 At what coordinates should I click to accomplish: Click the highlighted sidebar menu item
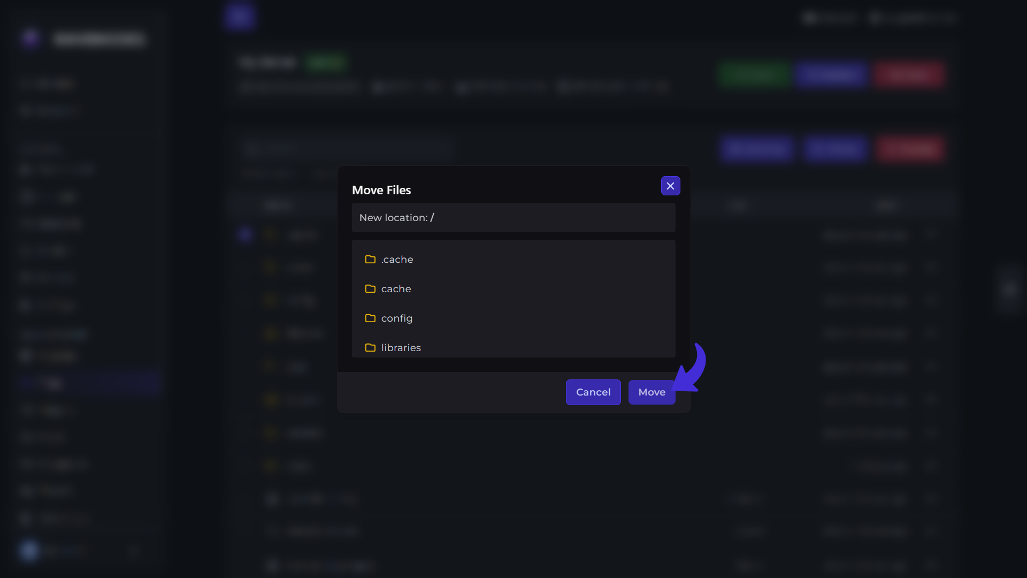(x=88, y=383)
